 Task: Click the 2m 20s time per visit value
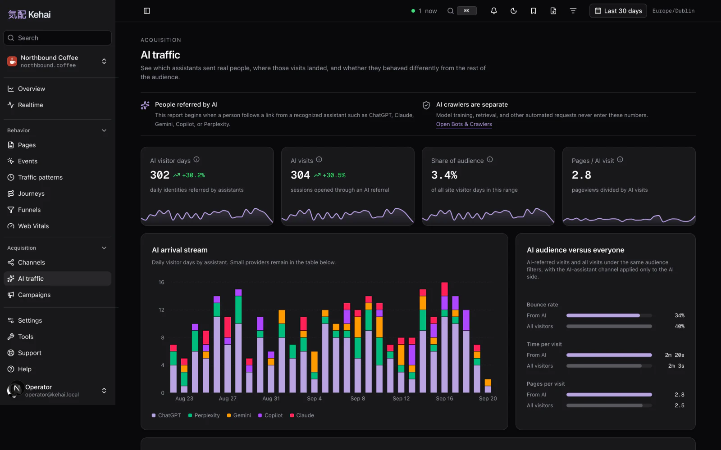(675, 355)
